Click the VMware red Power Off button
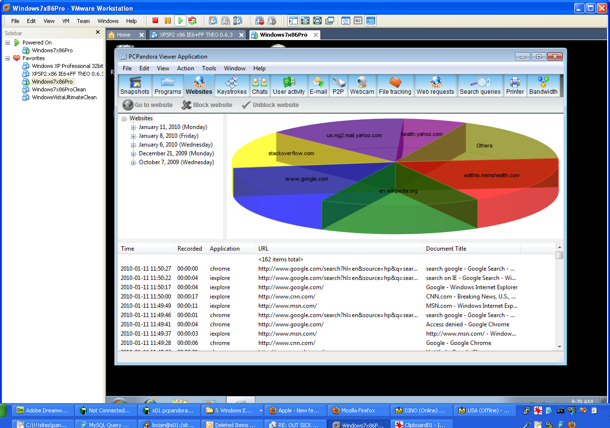 click(x=155, y=21)
